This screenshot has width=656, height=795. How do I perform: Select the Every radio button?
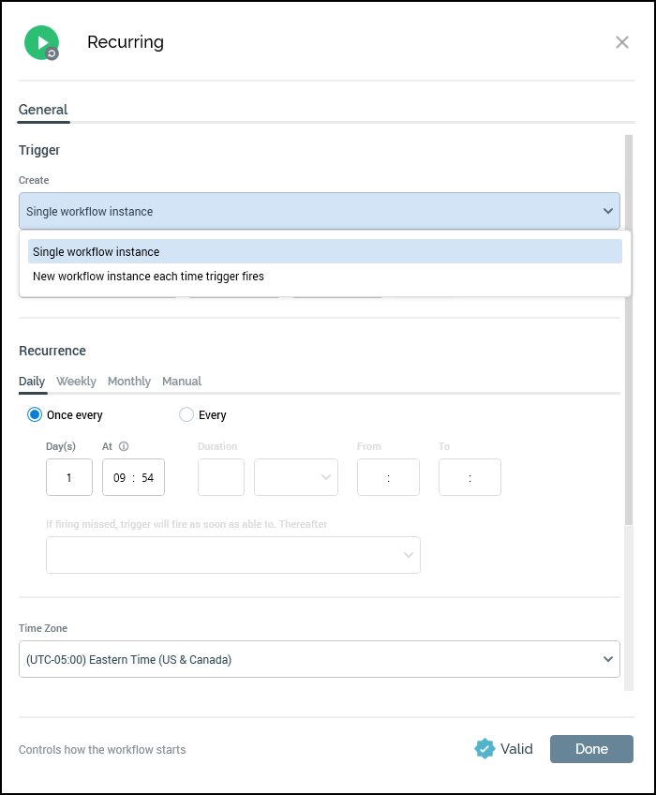186,414
